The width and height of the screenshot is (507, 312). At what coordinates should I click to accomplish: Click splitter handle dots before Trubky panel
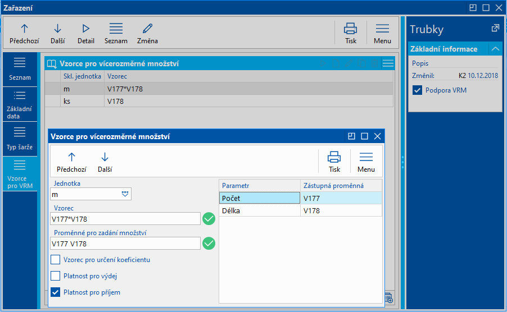point(402,162)
